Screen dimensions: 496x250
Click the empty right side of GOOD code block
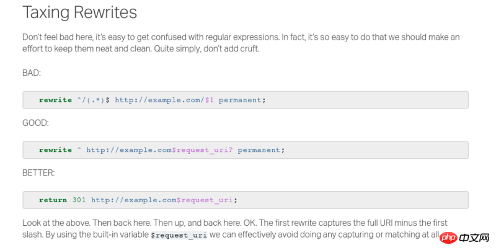click(376, 150)
